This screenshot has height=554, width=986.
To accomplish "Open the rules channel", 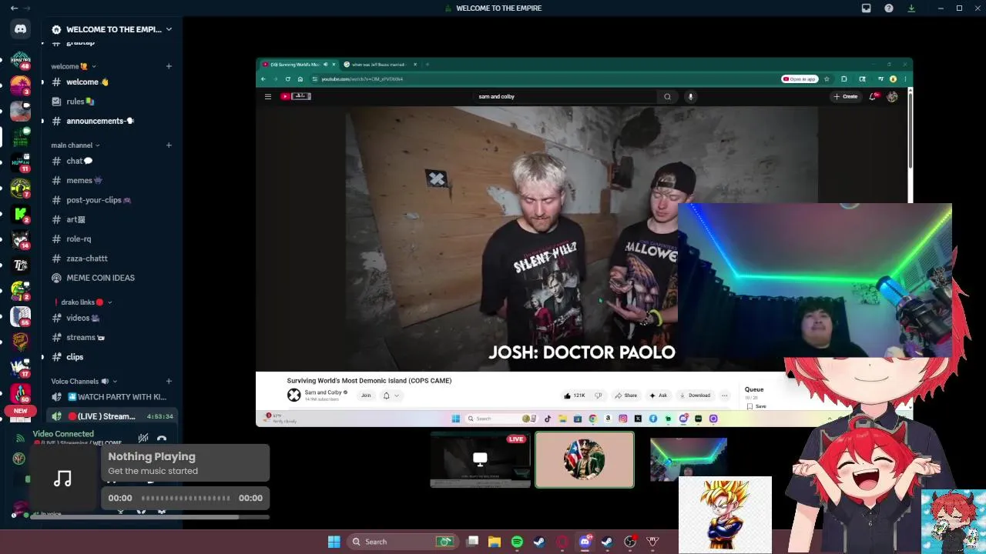I will pyautogui.click(x=111, y=102).
